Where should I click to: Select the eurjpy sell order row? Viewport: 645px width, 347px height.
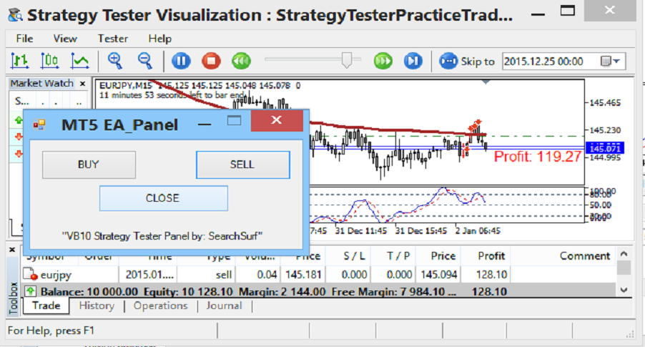click(319, 275)
